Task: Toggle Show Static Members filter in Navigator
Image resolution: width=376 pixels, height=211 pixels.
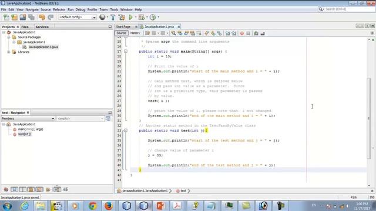Action: tap(22, 189)
